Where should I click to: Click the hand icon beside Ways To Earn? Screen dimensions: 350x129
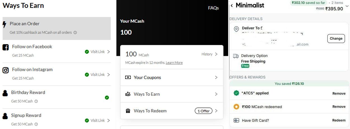pos(128,94)
